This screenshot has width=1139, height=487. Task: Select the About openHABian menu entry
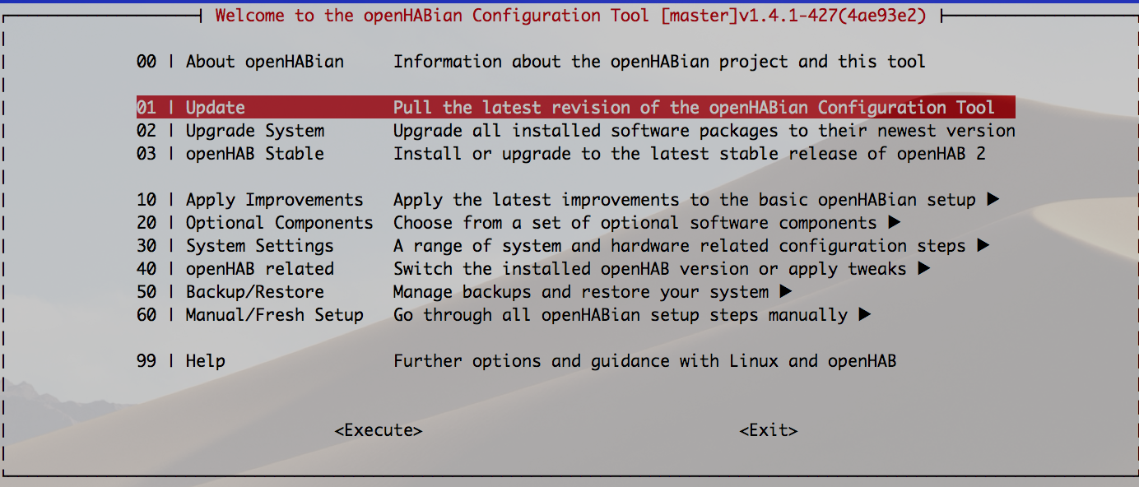tap(264, 62)
